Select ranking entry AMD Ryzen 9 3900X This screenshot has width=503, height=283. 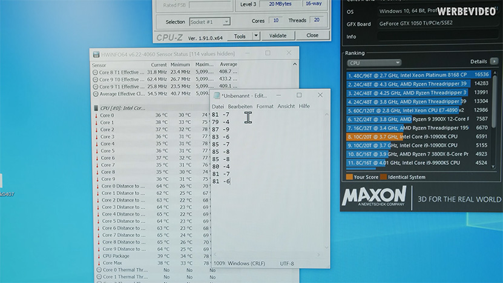(418, 119)
